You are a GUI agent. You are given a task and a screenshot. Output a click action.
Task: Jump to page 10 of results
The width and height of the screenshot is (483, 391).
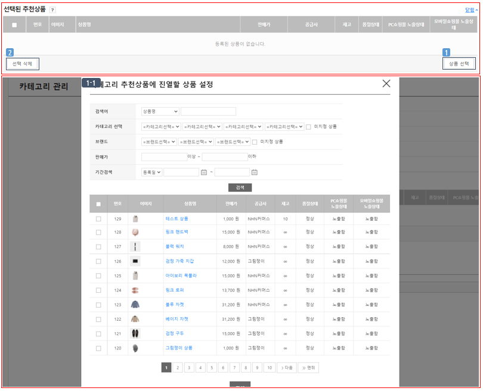[270, 368]
